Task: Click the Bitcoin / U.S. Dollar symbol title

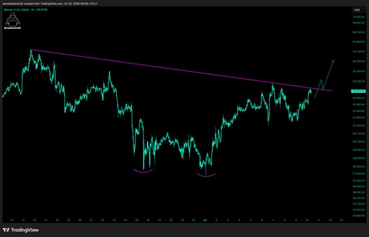Action: tap(16, 10)
